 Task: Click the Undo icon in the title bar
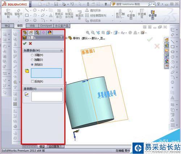pyautogui.click(x=72, y=4)
